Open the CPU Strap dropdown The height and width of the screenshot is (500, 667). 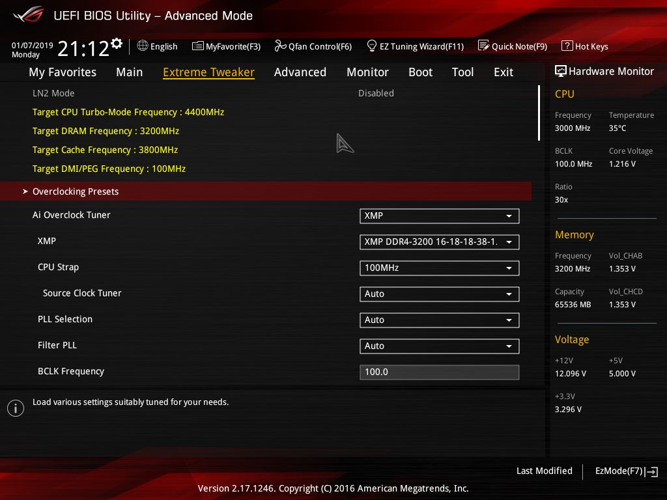coord(439,268)
